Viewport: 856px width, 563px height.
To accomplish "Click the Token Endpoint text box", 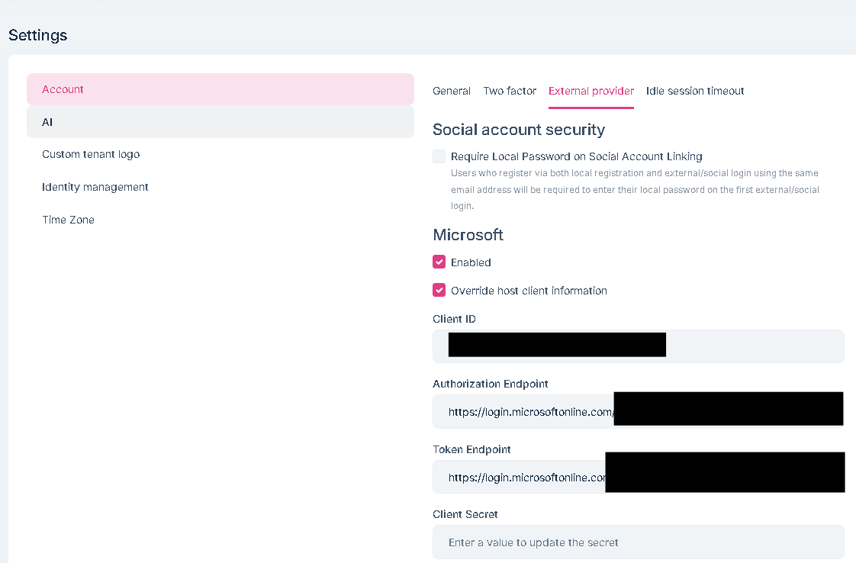I will (526, 478).
